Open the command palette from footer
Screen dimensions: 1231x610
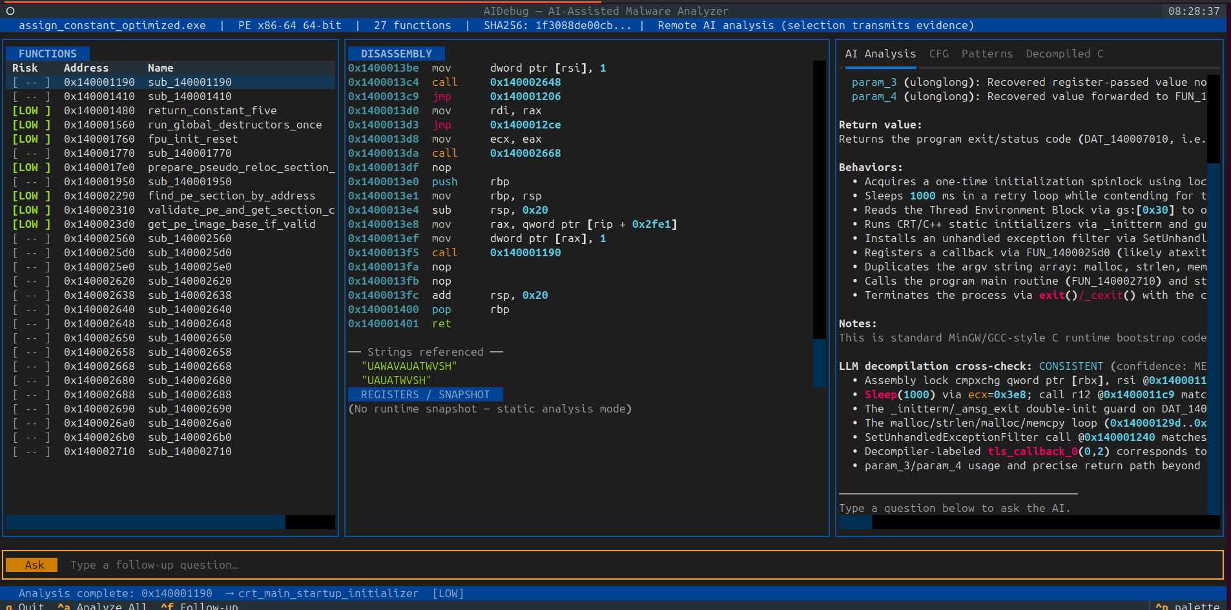(1187, 606)
